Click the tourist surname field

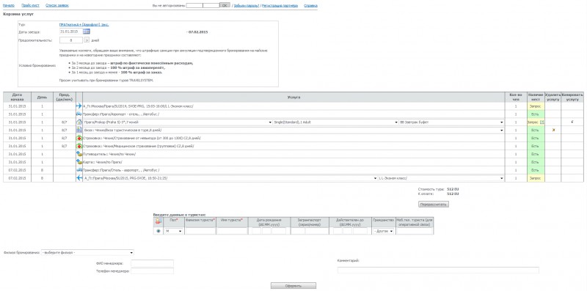[200, 232]
